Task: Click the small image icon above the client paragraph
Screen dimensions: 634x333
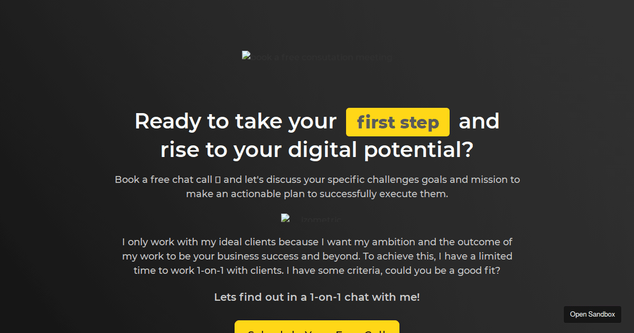Action: coord(285,217)
